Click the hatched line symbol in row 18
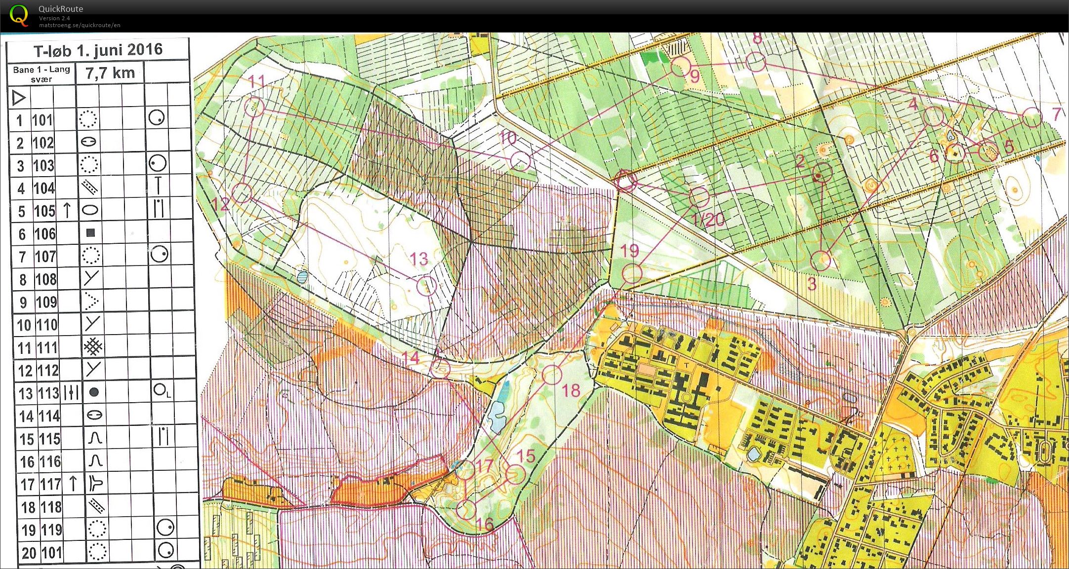The image size is (1069, 569). (96, 506)
